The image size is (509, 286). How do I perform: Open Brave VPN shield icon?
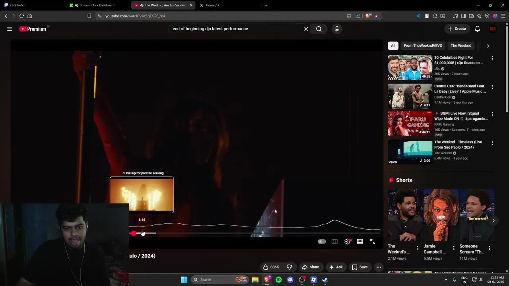(487, 16)
